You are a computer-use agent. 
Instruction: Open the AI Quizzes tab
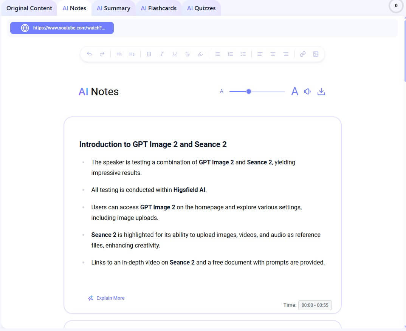pyautogui.click(x=201, y=8)
